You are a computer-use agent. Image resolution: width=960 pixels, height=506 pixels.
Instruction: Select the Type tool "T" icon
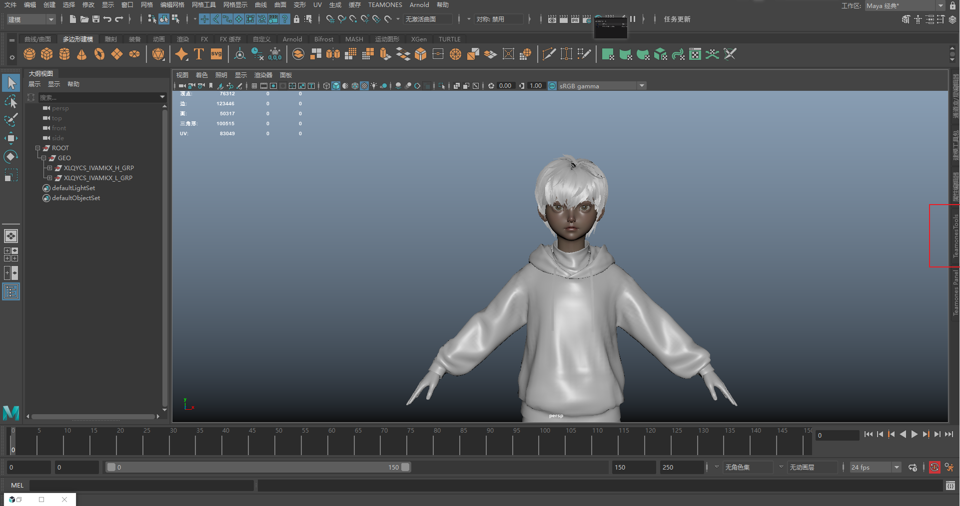click(x=199, y=54)
